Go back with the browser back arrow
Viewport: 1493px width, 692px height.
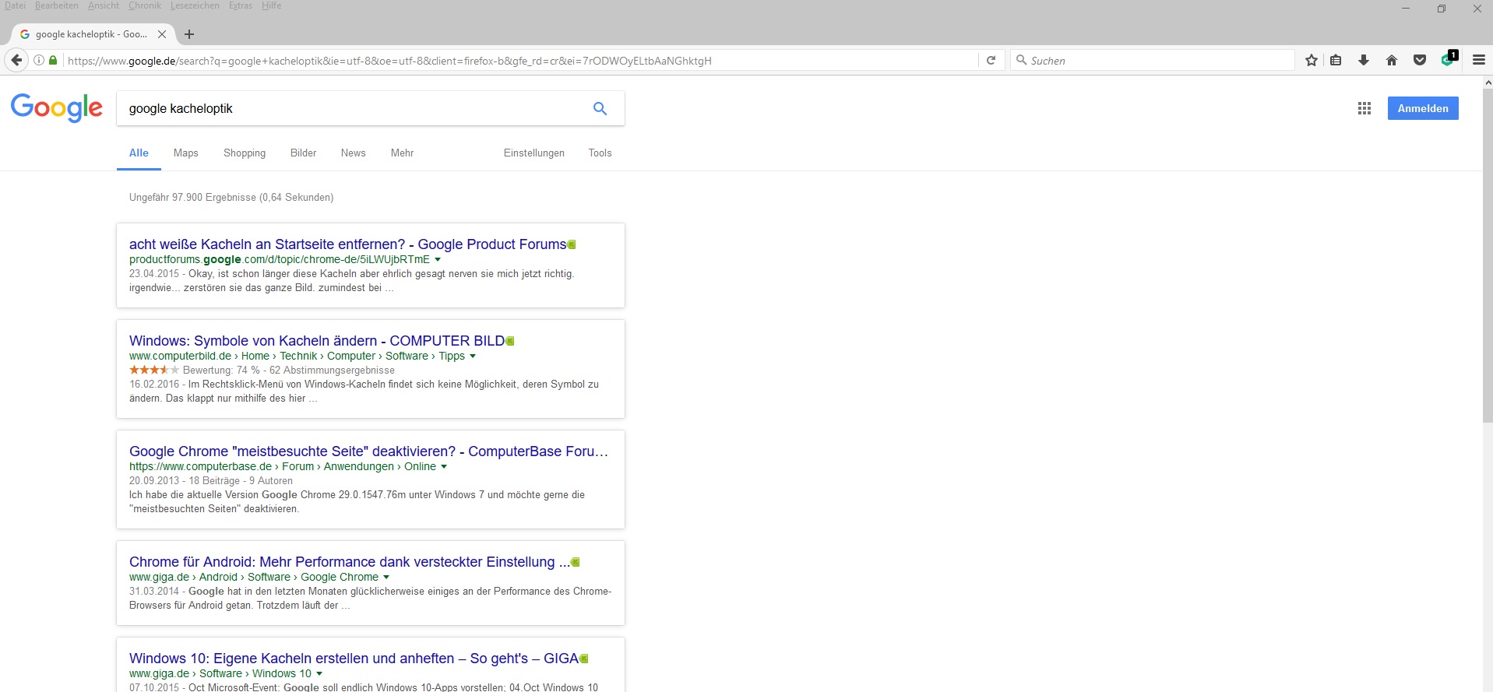pos(16,61)
